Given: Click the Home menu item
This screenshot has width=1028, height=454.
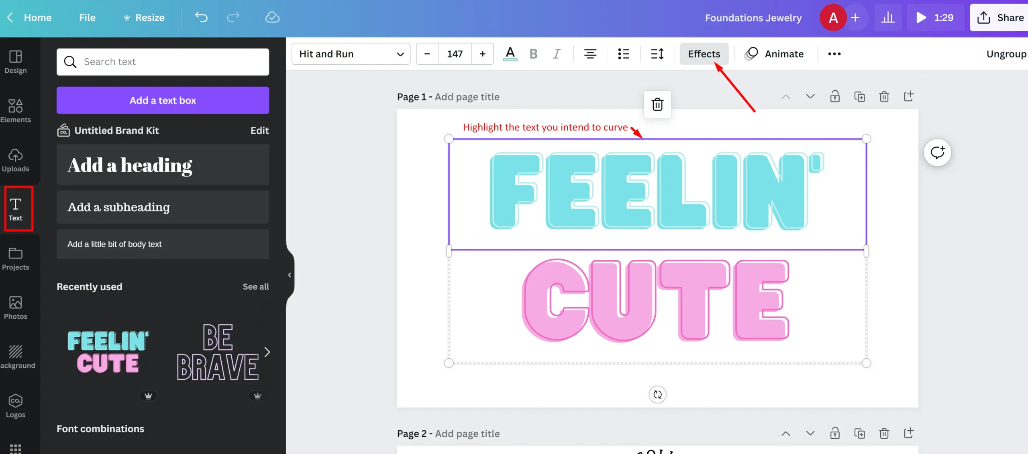Looking at the screenshot, I should (38, 17).
